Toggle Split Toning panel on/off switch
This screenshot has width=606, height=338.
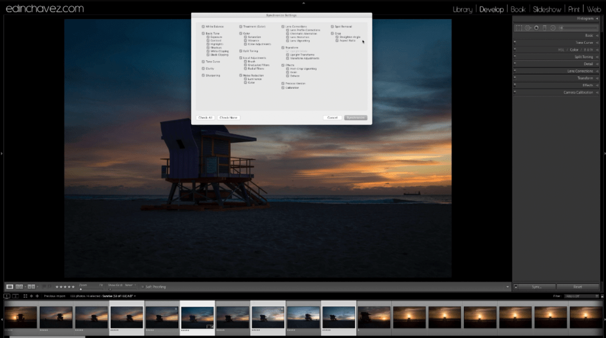(515, 56)
